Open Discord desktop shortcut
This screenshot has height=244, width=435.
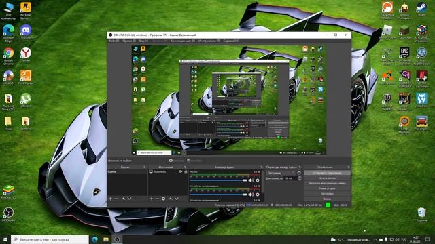26,32
